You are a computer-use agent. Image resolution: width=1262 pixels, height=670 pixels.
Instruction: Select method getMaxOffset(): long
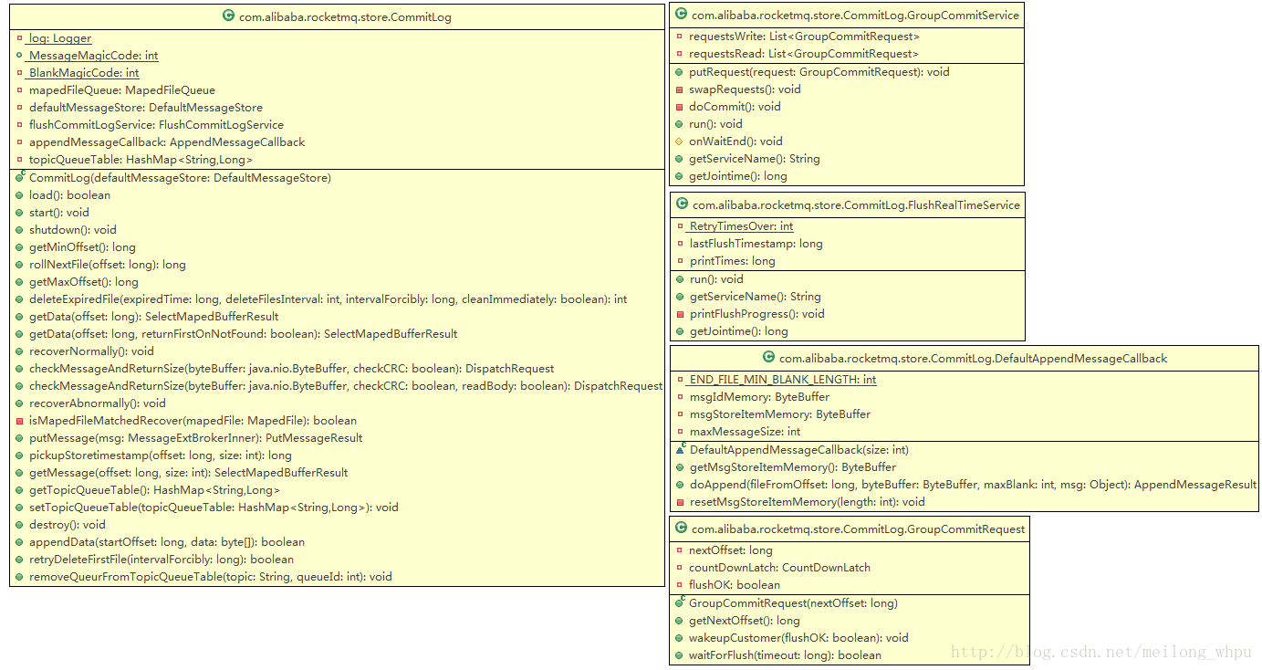(84, 282)
